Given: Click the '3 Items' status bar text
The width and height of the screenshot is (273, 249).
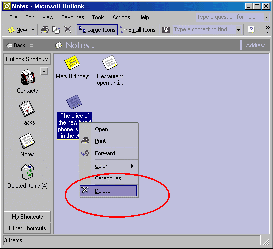Looking at the screenshot, I should click(x=13, y=240).
